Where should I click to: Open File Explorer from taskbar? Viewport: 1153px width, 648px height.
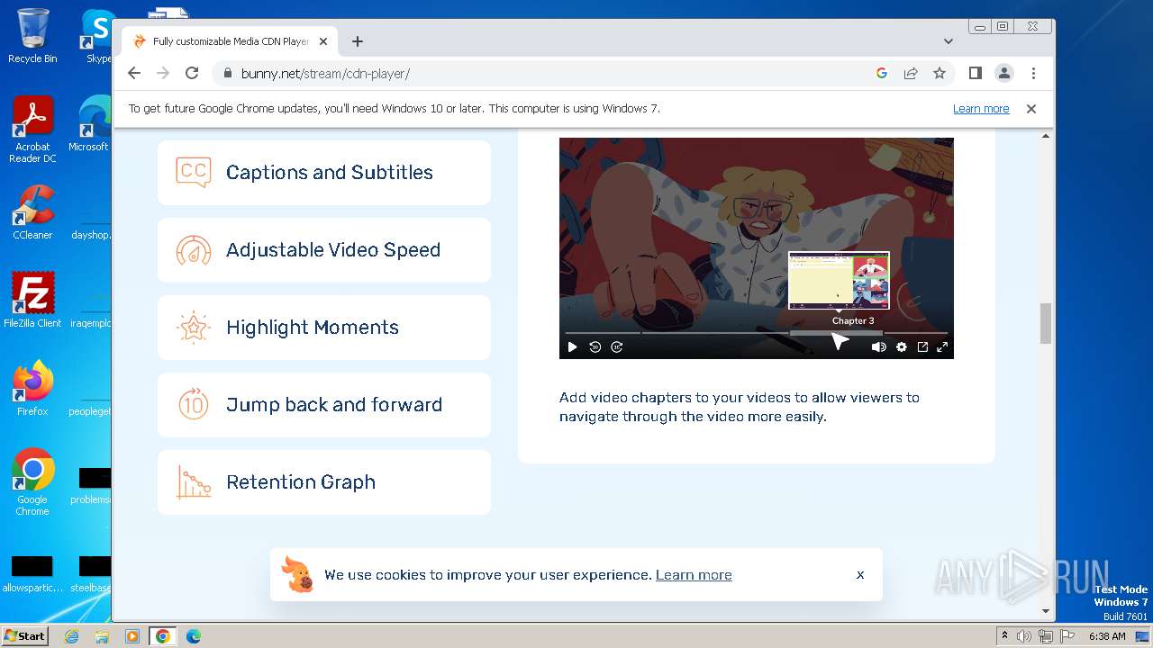102,636
